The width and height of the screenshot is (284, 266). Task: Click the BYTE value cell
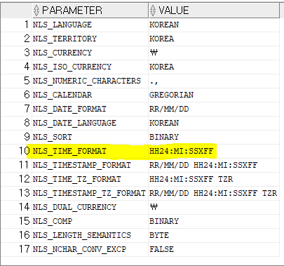pos(214,235)
